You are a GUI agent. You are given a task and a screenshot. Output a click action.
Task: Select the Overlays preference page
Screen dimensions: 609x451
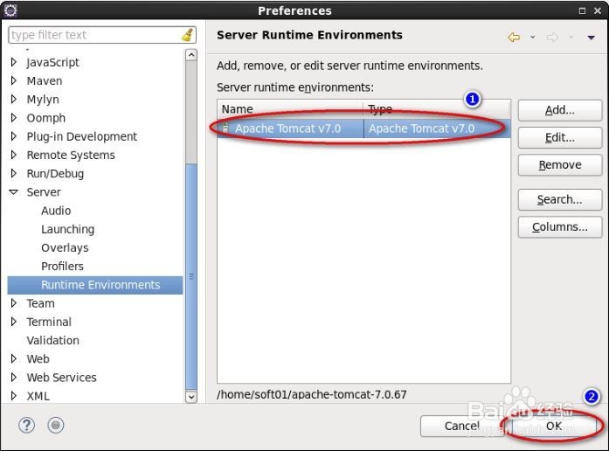coord(65,248)
